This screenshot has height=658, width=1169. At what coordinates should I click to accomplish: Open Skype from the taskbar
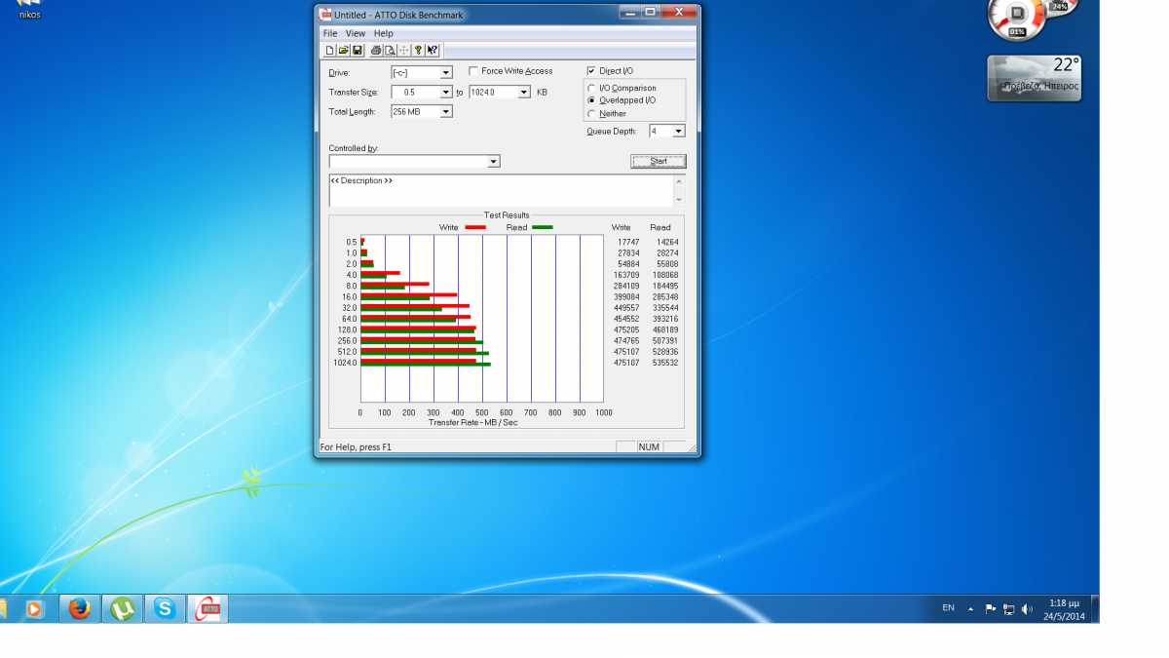(x=165, y=608)
